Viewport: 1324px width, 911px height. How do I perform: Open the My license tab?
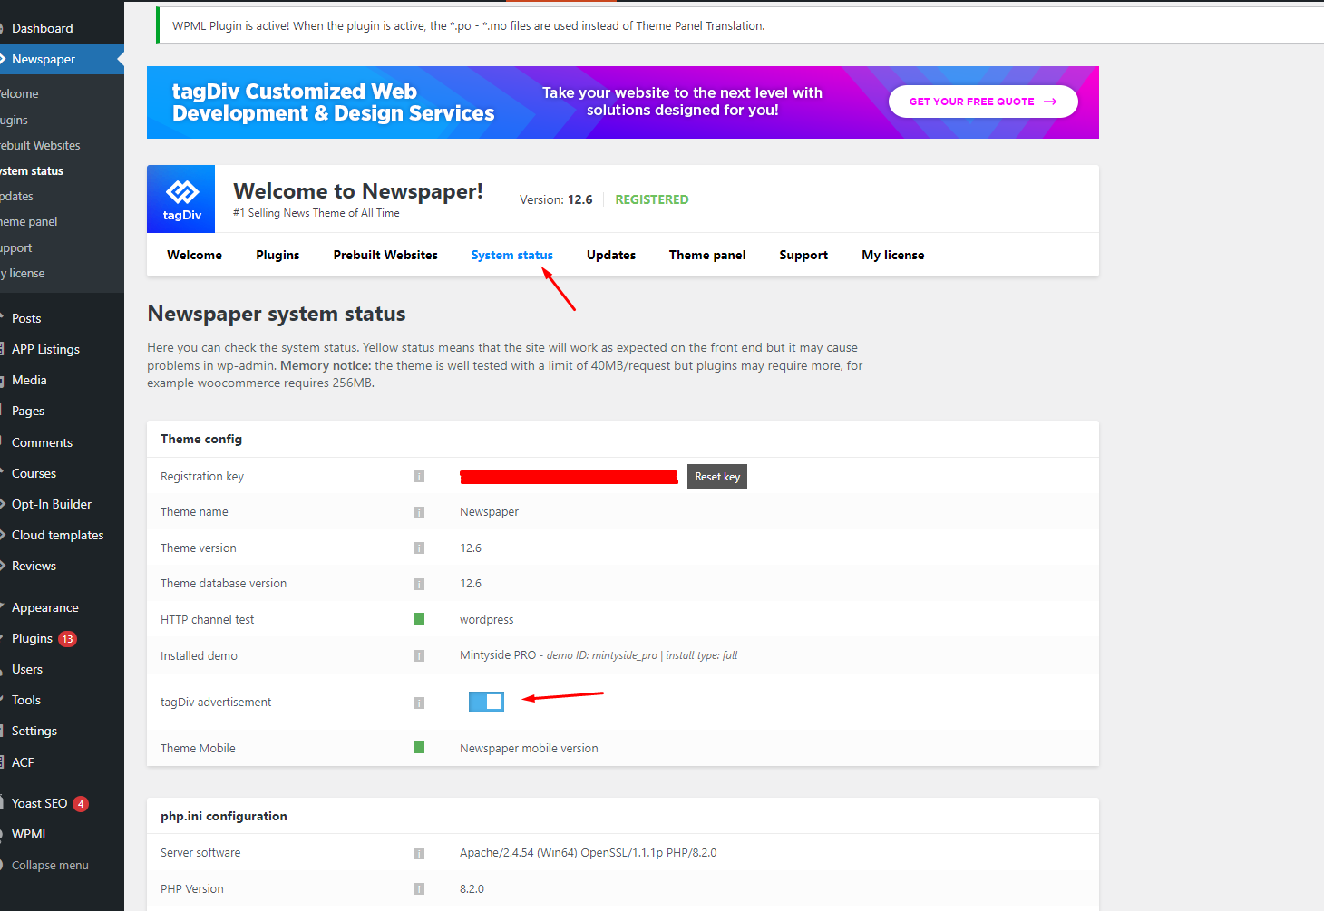[893, 255]
